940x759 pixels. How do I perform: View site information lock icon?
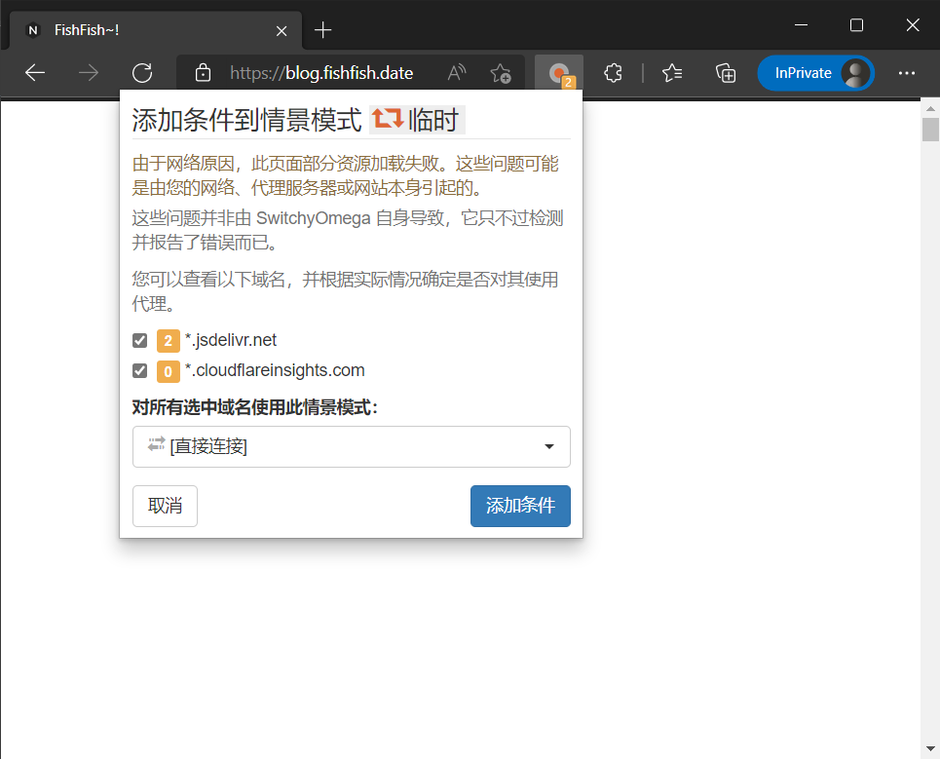pos(203,73)
